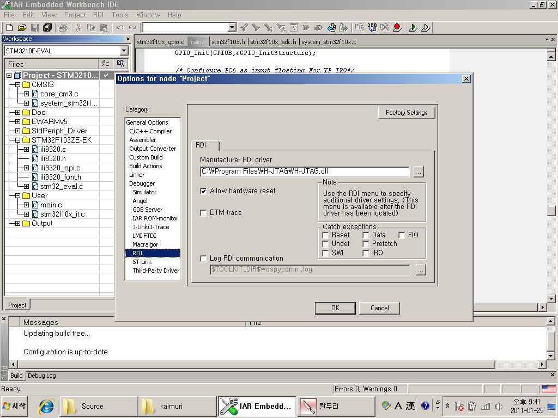Start Download and Debug (green arrow)
Screen dimensions: 558x418
pyautogui.click(x=413, y=27)
